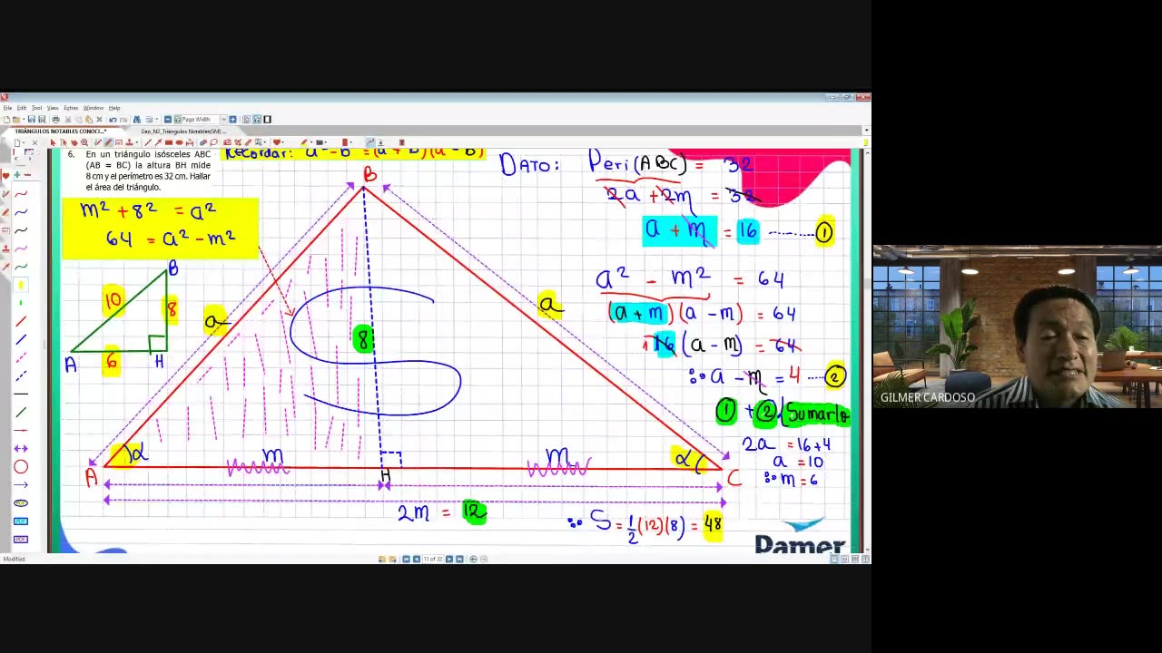Select the Rectangle shape tool
This screenshot has width=1162, height=653.
pyautogui.click(x=169, y=142)
